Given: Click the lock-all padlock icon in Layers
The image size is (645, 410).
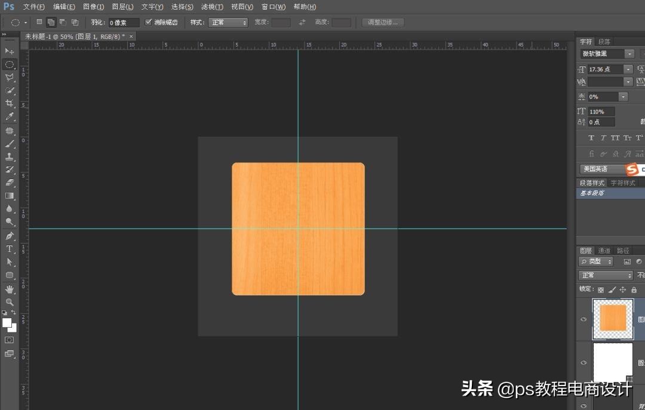Looking at the screenshot, I should point(634,289).
